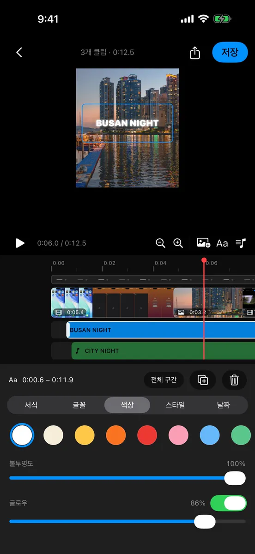Select the BUSAN NIGHT text track

coord(161,330)
